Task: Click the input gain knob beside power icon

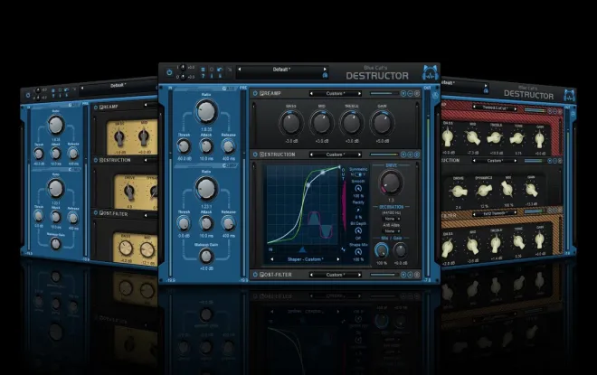Action: coord(183,67)
